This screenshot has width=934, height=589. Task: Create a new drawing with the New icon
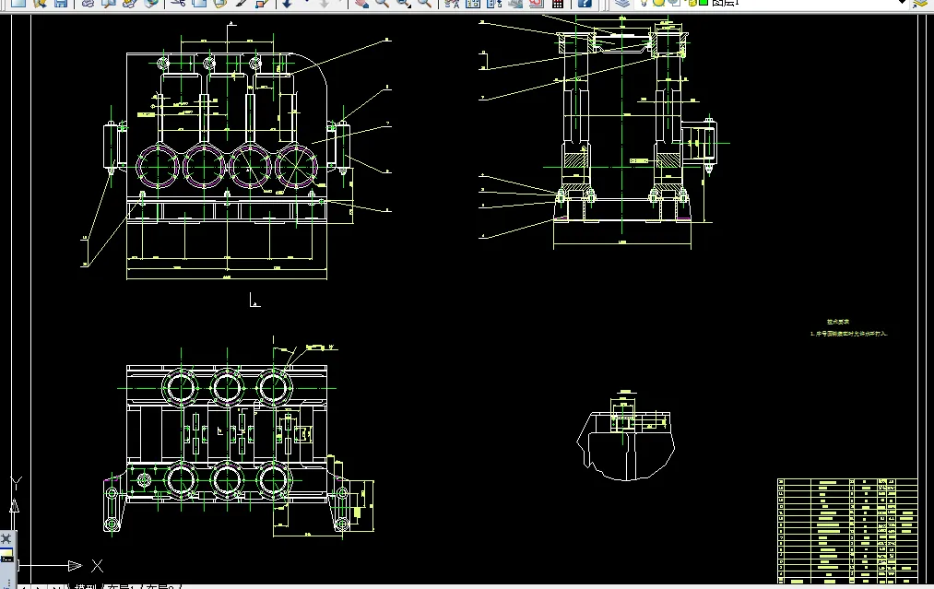click(x=18, y=3)
